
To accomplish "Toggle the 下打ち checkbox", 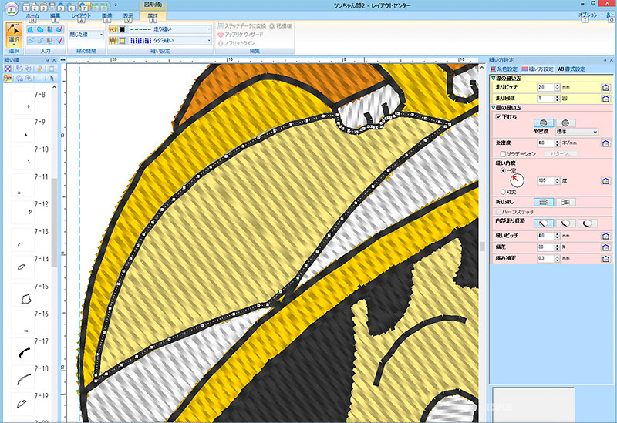I will pos(498,116).
